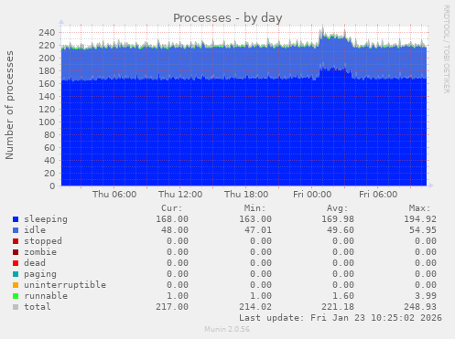Click total average value 221.18
This screenshot has width=455, height=339.
pos(338,307)
